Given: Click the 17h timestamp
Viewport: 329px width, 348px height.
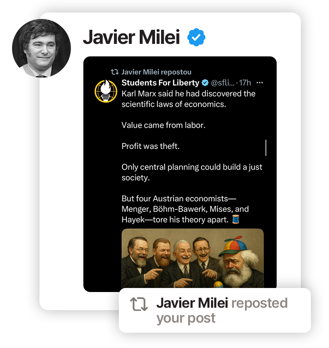Looking at the screenshot, I should tap(245, 83).
